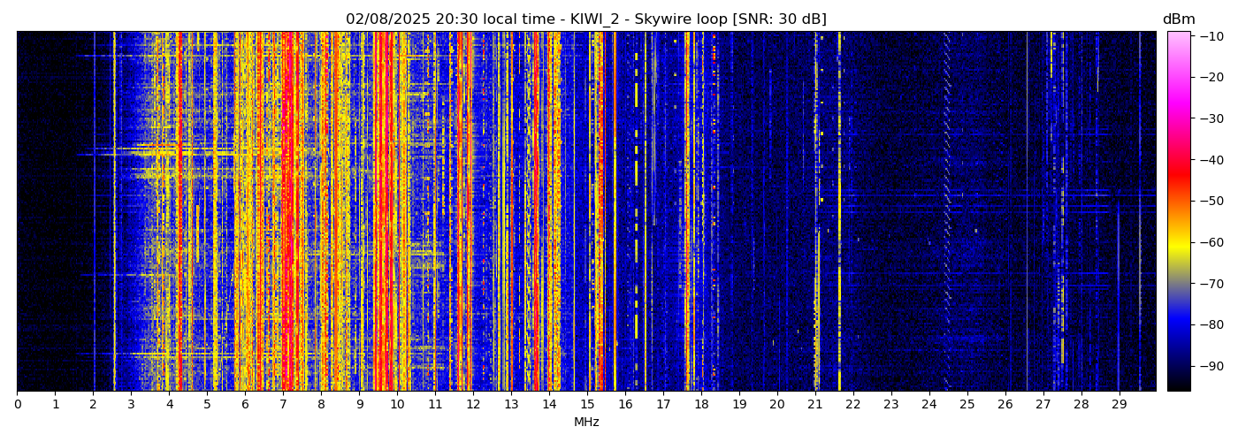Click the dBm colorbar heading
1238x442 pixels.
(1178, 19)
